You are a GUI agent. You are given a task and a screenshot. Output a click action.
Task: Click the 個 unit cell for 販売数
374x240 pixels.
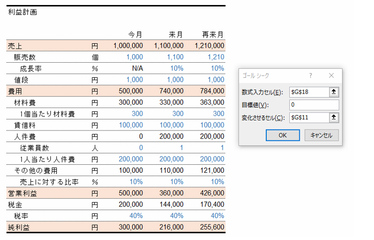click(95, 57)
